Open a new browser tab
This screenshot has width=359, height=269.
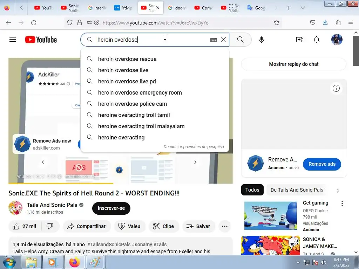[x=289, y=8]
